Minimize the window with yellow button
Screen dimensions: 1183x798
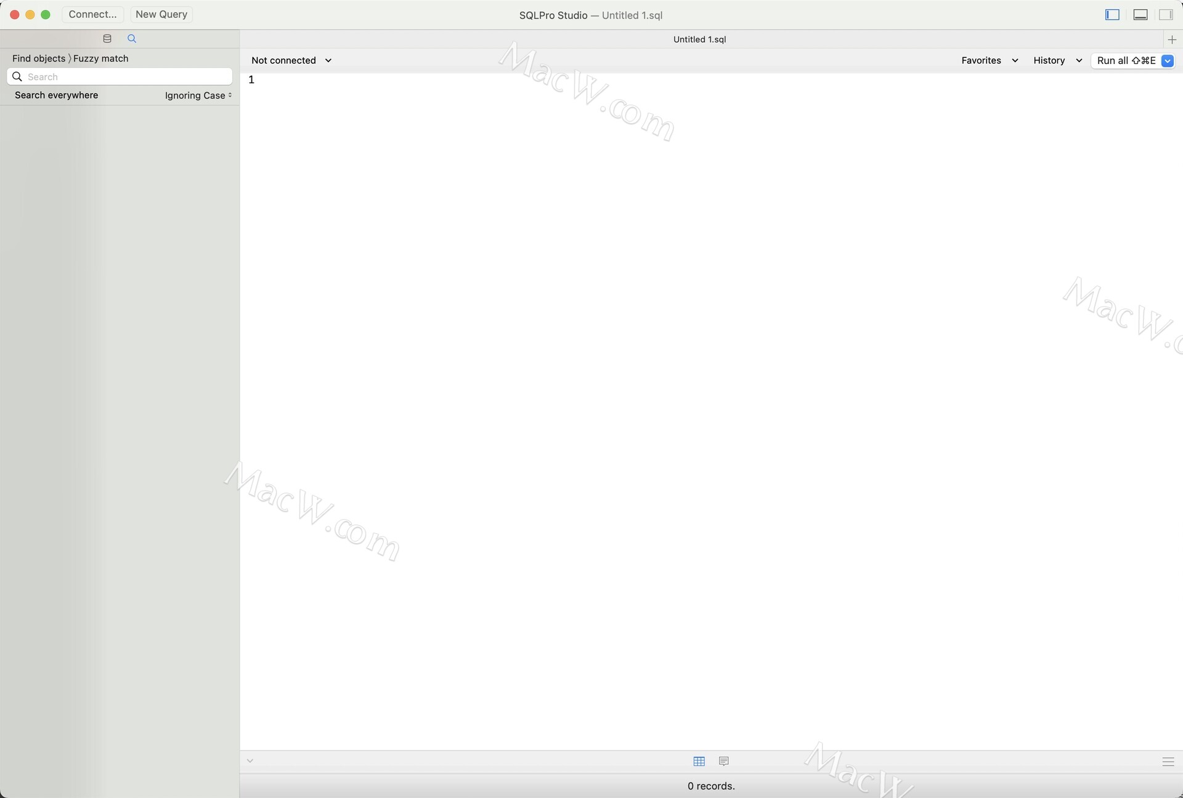30,14
